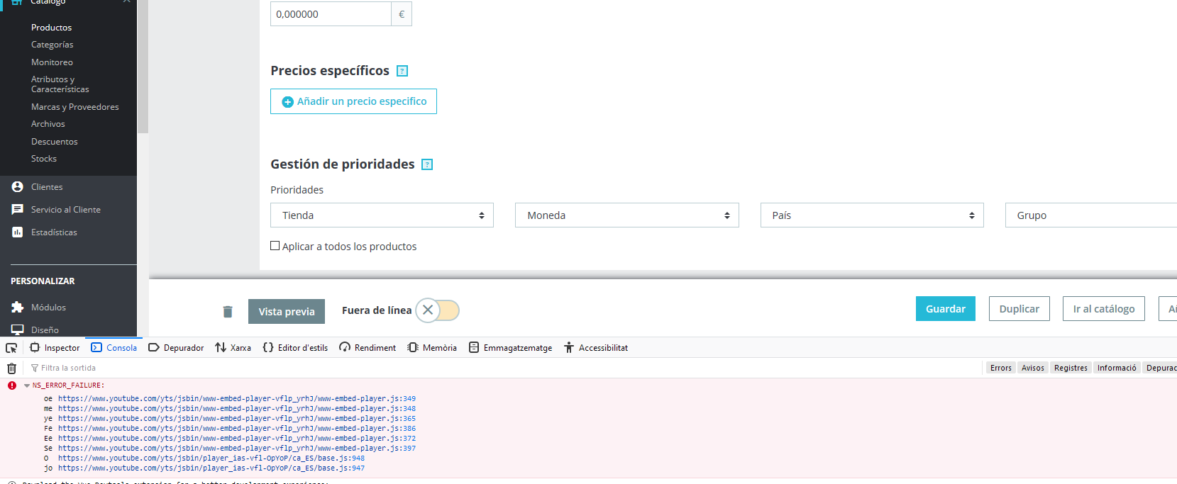Open base.js:947 source link
The height and width of the screenshot is (484, 1177).
pos(211,468)
